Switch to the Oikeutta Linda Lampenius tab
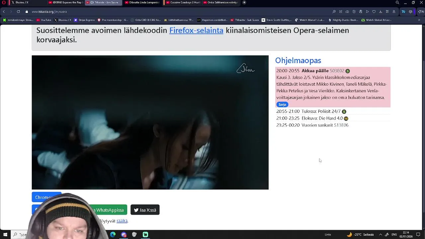The width and height of the screenshot is (425, 239). (142, 3)
